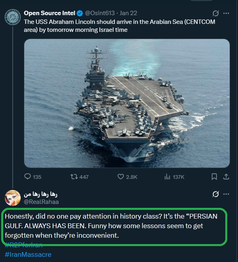Screen dimensions: 238x262
Task: Open the Open Source Intel profile avatar
Action: click(x=13, y=17)
